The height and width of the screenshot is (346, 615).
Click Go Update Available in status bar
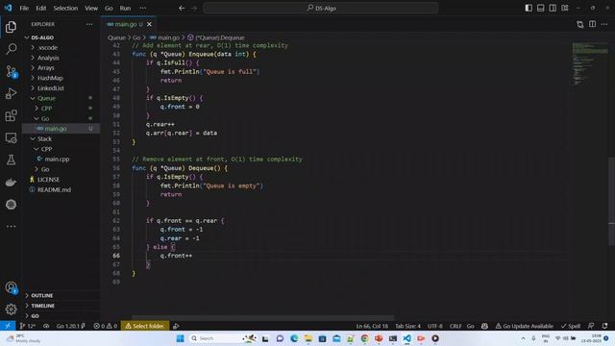[524, 326]
